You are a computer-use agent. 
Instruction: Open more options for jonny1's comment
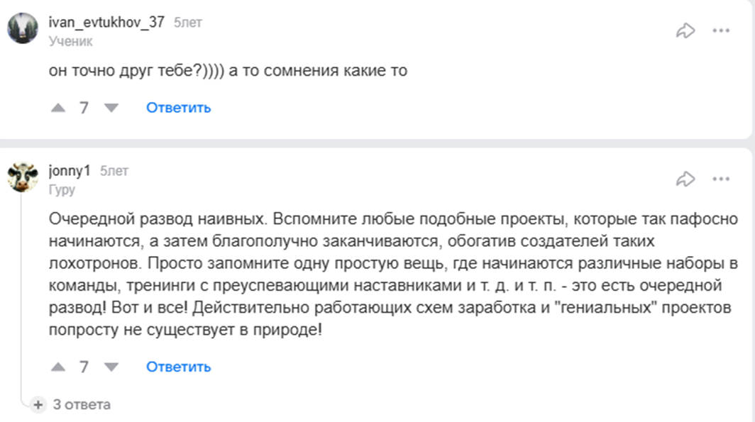(721, 179)
